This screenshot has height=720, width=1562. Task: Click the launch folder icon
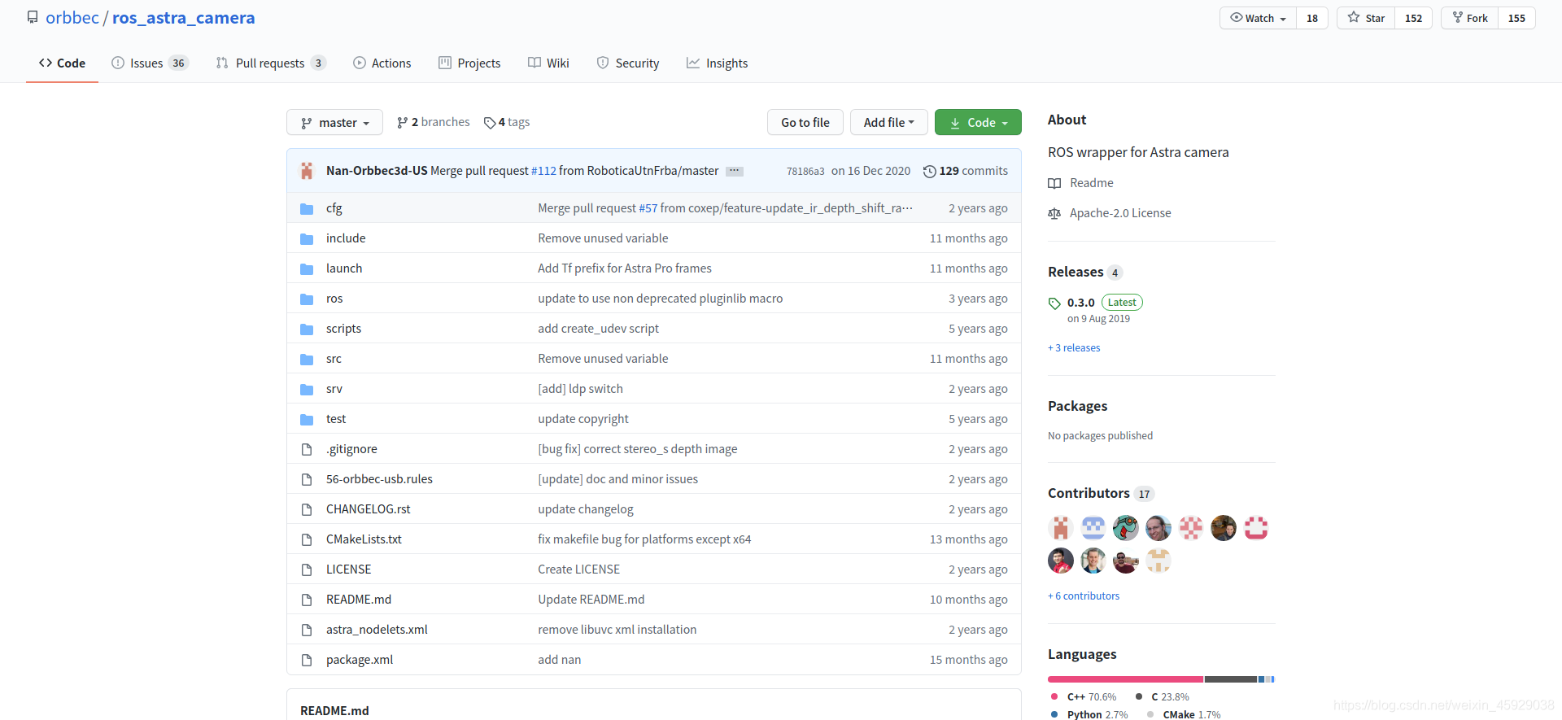point(307,269)
